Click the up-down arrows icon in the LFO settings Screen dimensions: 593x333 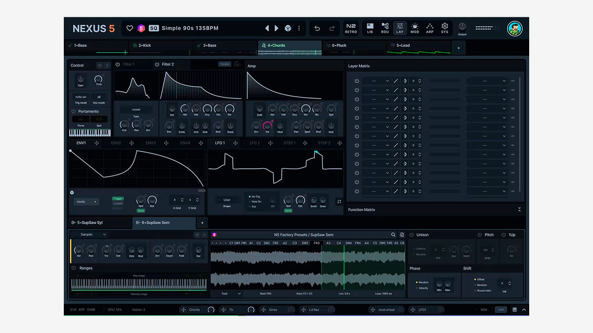point(339,201)
